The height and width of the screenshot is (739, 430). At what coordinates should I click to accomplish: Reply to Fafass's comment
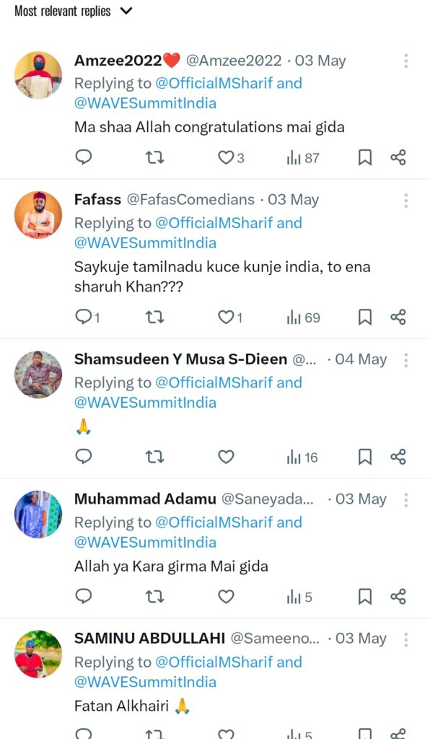[85, 317]
